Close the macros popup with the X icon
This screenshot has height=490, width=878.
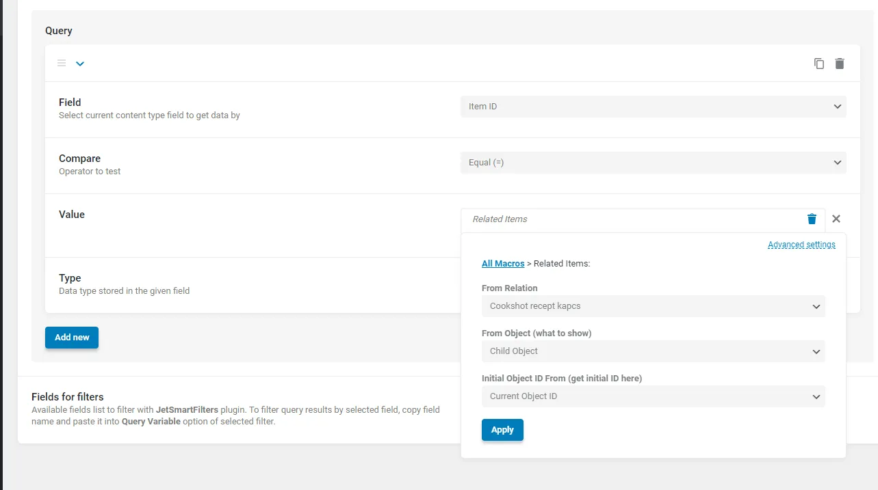[x=836, y=219]
